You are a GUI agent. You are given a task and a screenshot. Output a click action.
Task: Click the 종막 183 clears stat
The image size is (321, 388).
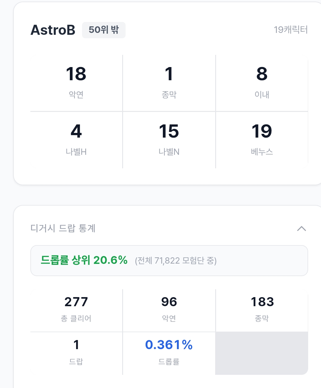click(262, 309)
